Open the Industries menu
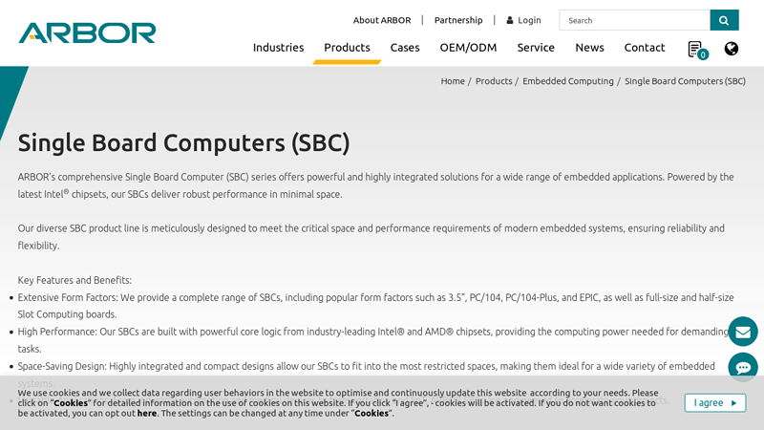This screenshot has height=430, width=764. 278,47
